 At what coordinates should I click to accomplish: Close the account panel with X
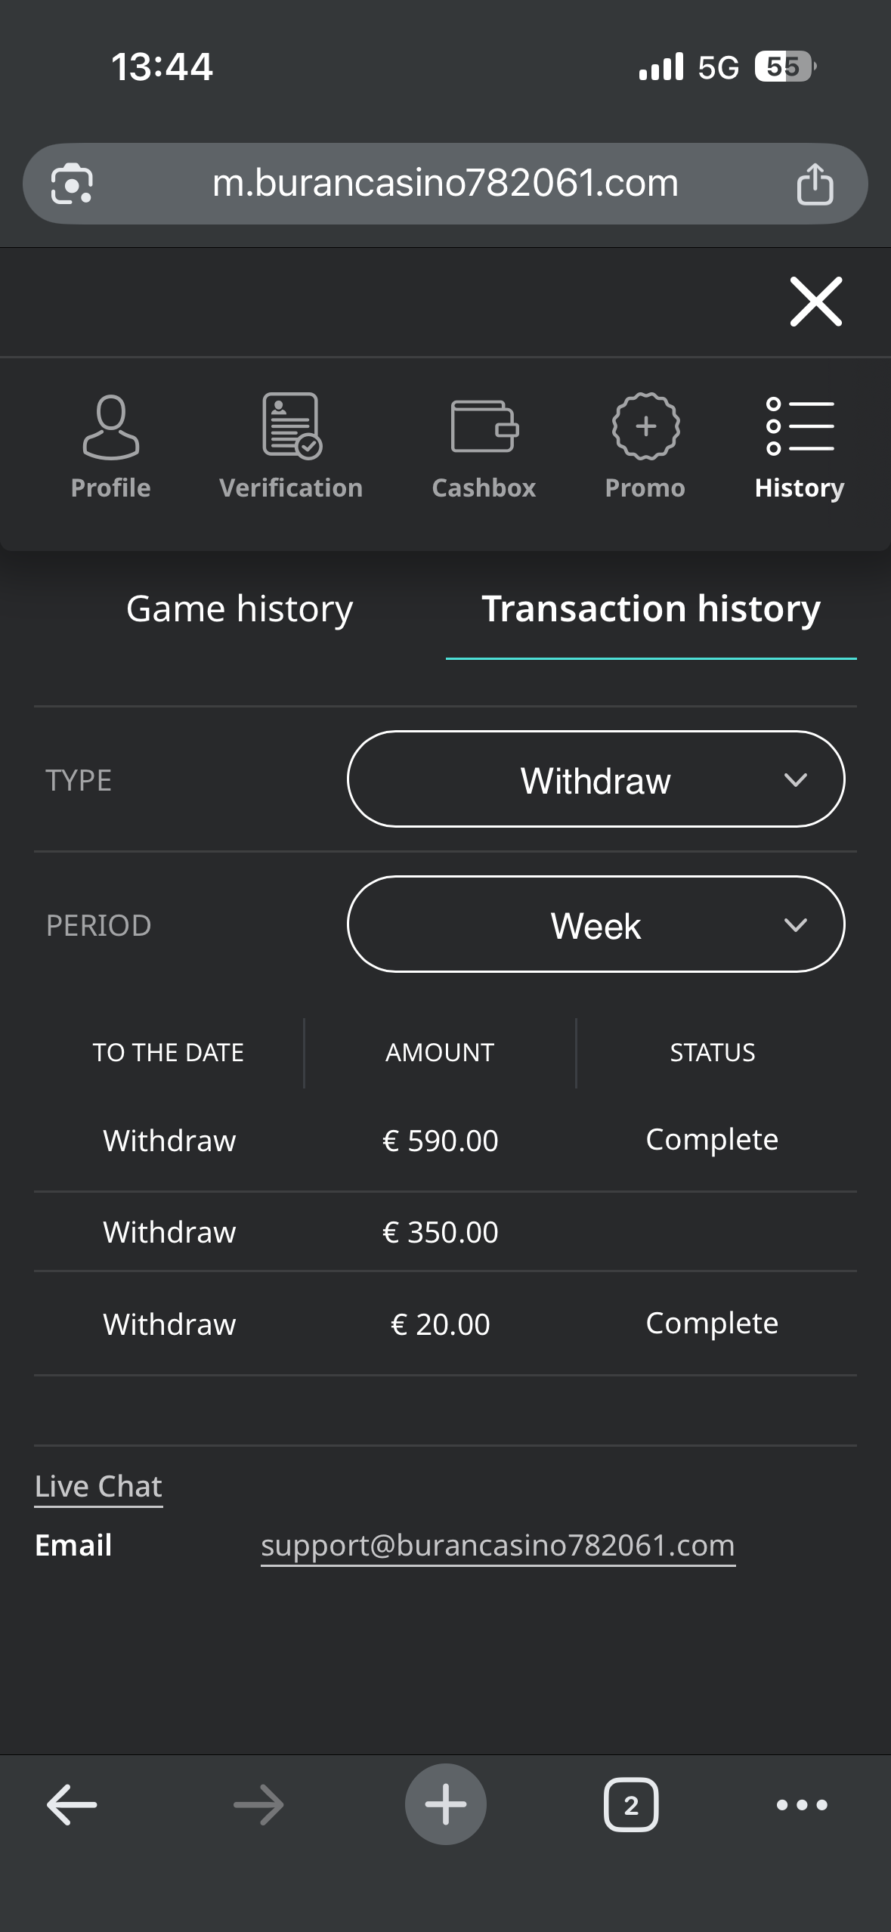pos(815,302)
